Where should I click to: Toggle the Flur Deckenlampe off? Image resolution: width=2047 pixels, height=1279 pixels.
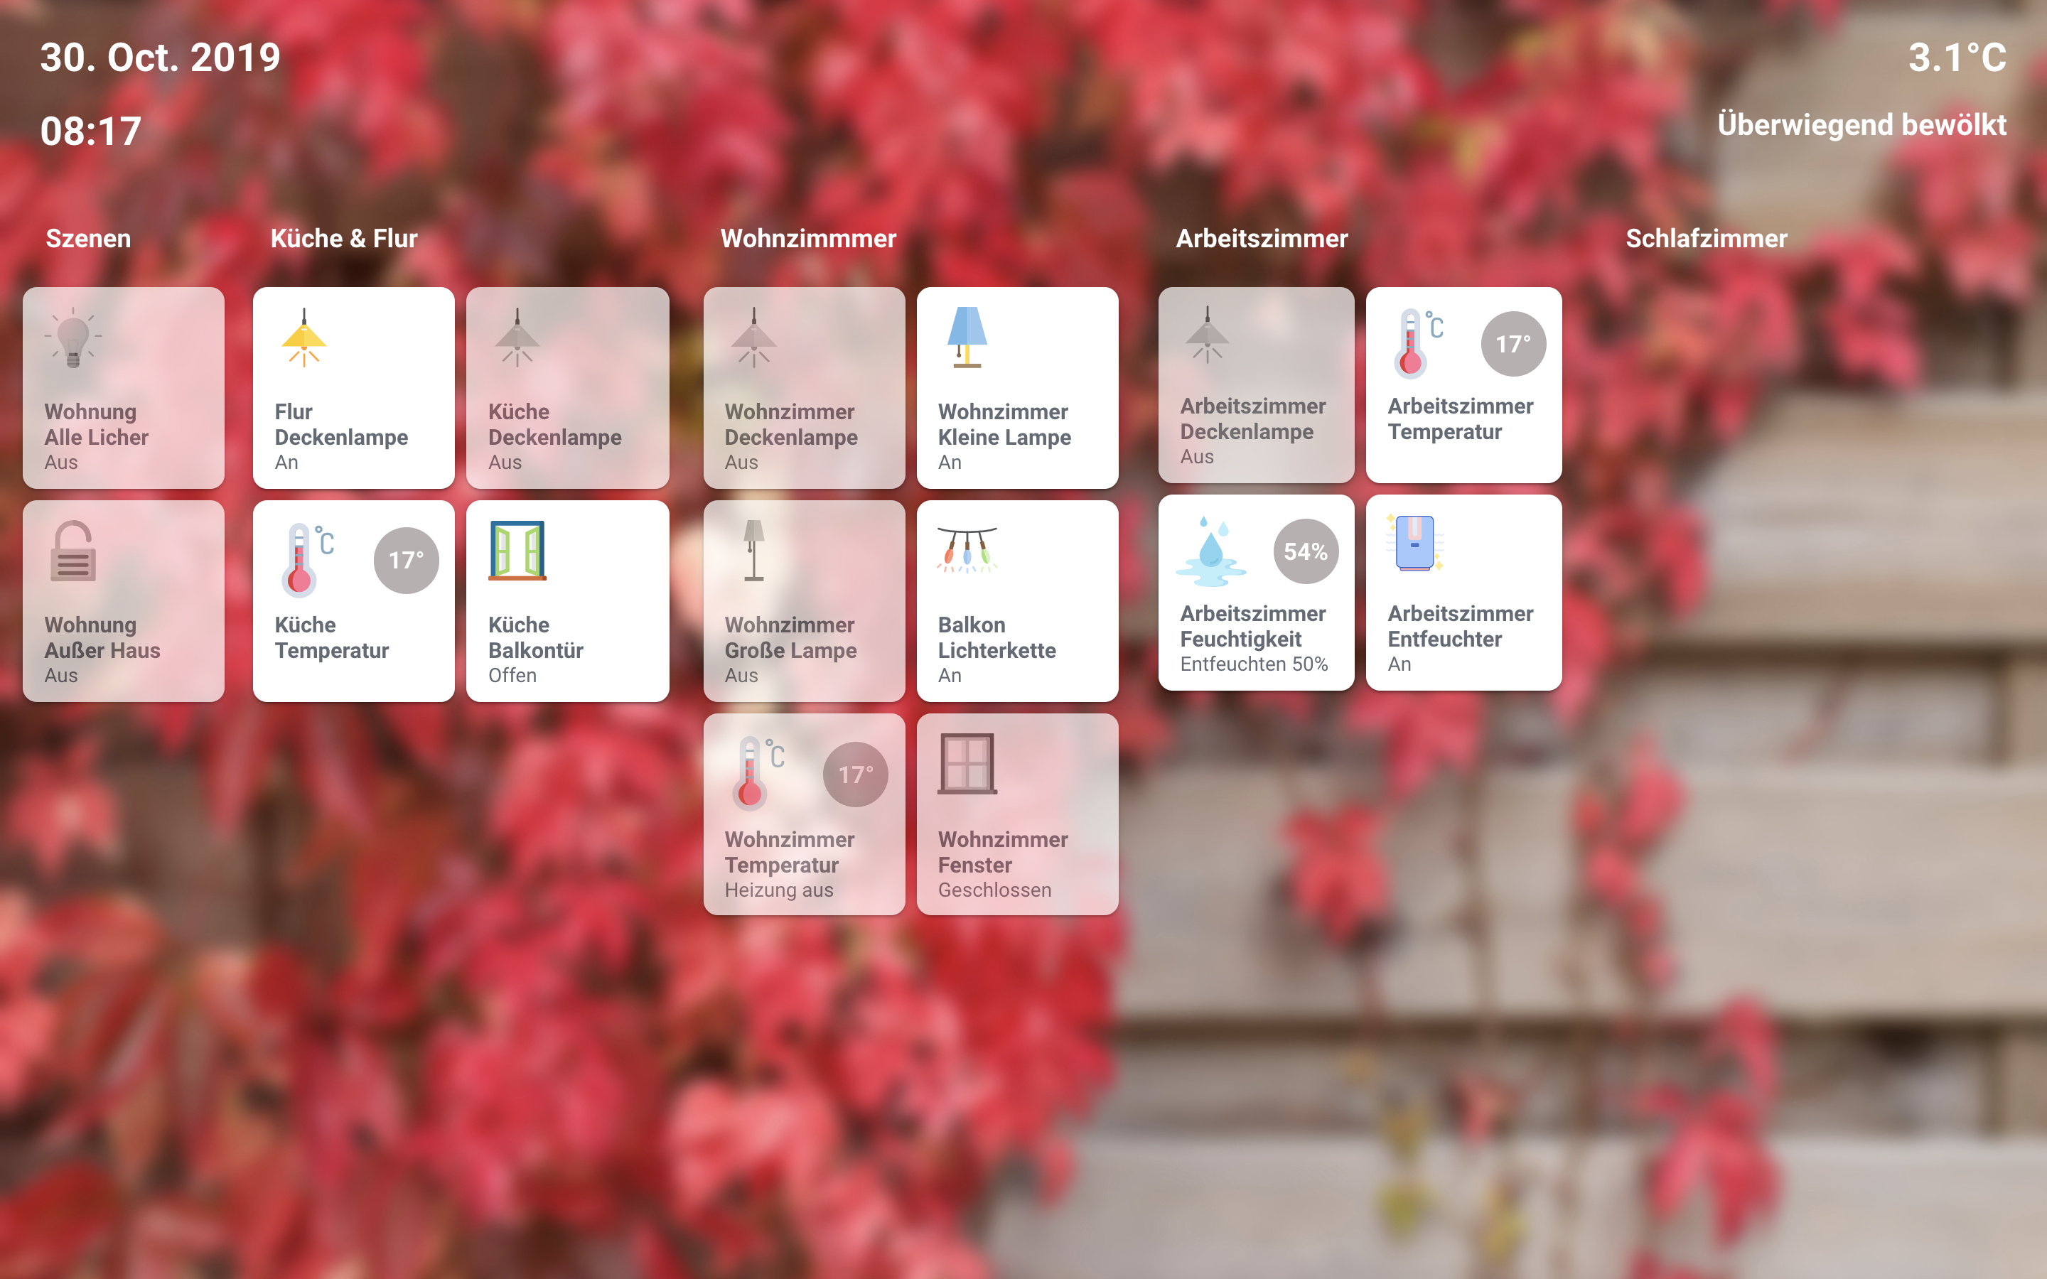(x=353, y=388)
